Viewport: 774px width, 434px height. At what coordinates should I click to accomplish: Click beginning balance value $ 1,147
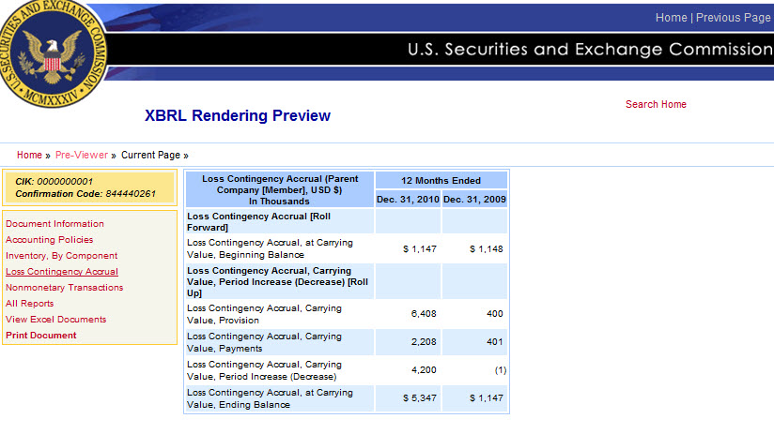click(420, 248)
